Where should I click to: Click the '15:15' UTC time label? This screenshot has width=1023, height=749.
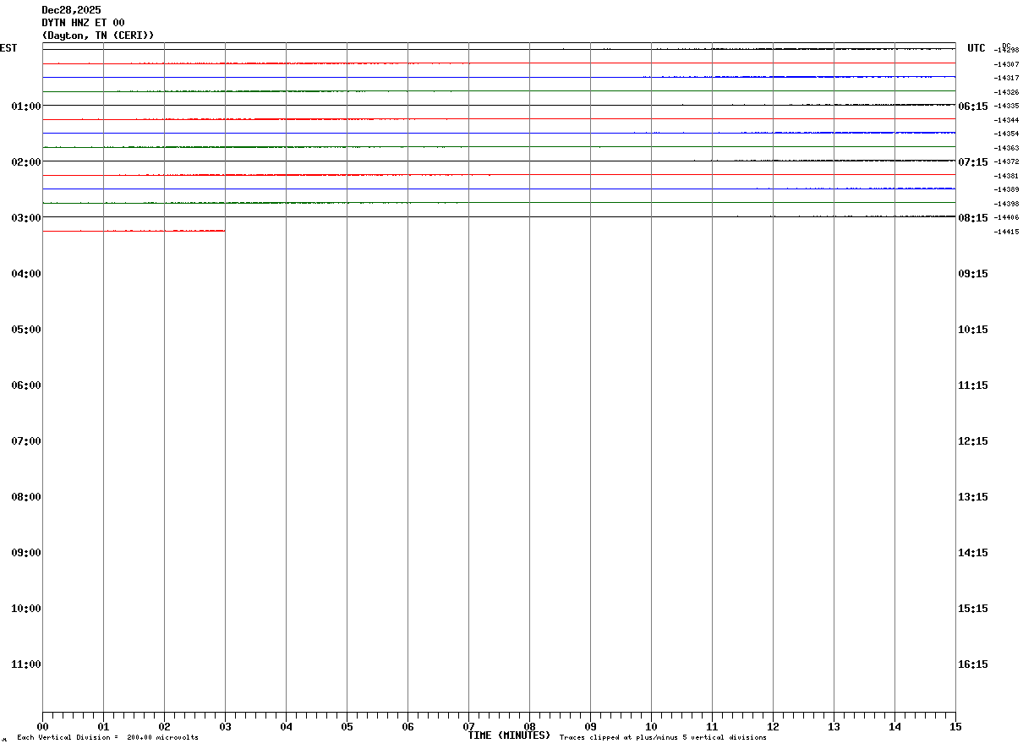[972, 608]
